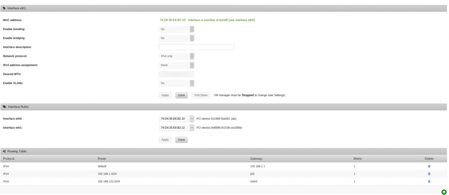The image size is (449, 195).
Task: Click Done in the Interface Rules section
Action: coord(181,140)
